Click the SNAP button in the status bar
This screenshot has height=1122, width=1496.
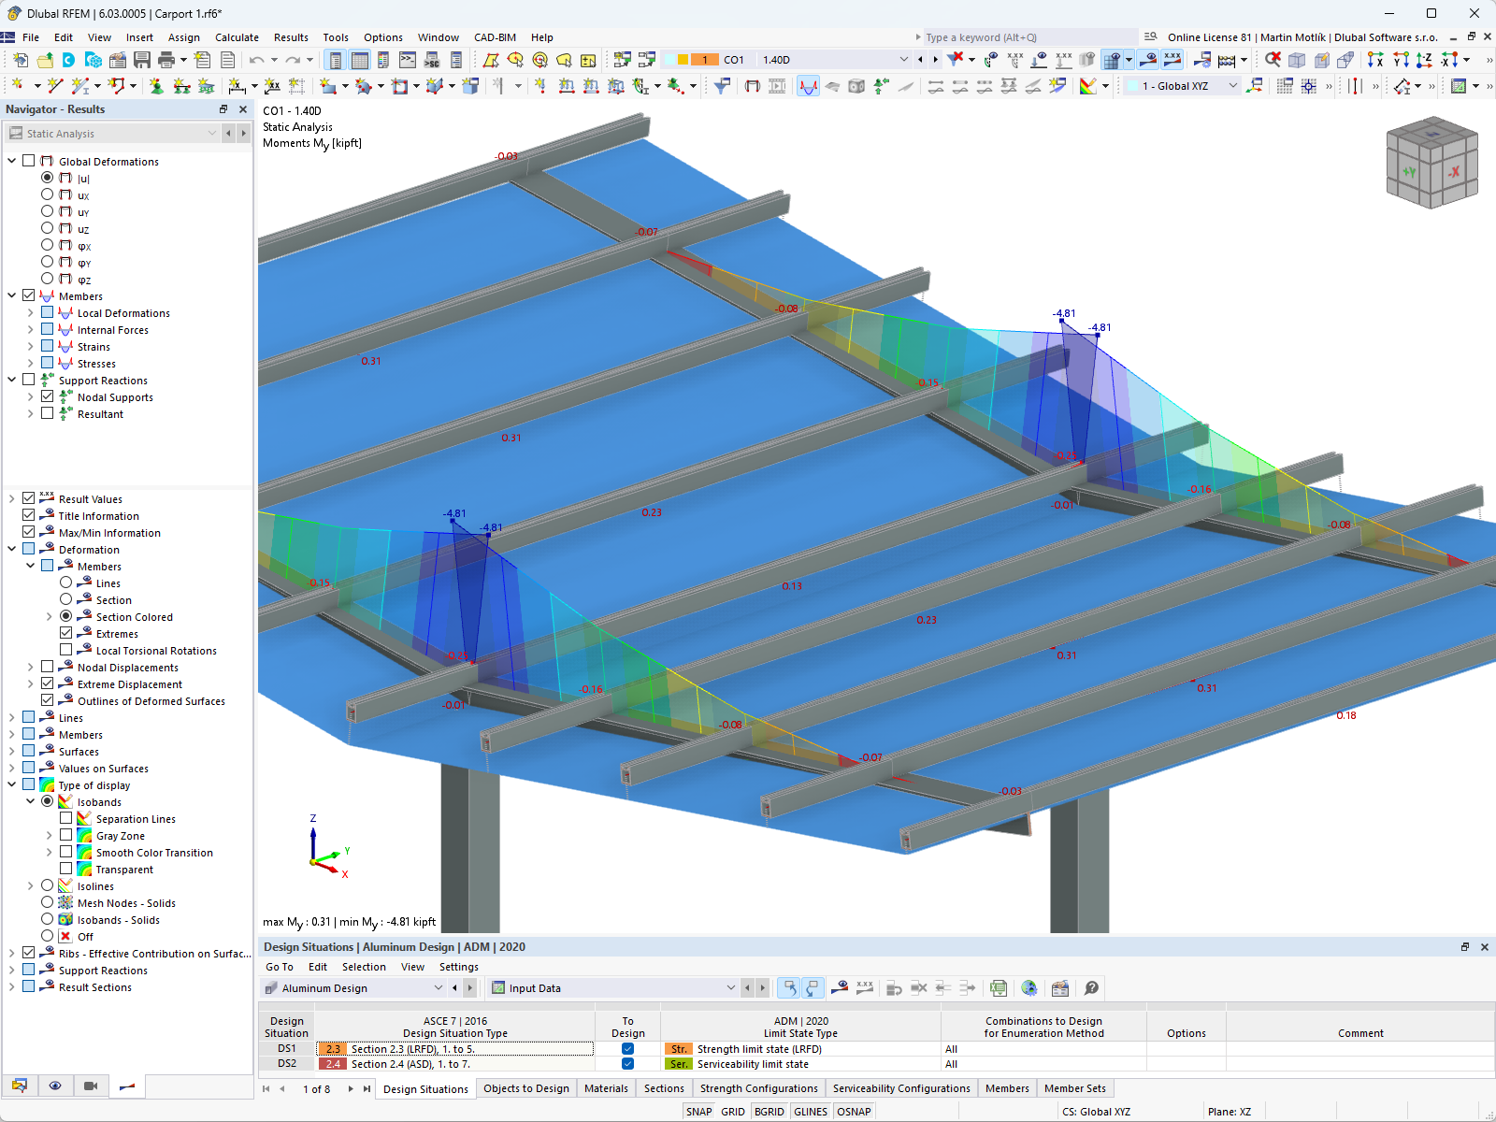click(698, 1111)
